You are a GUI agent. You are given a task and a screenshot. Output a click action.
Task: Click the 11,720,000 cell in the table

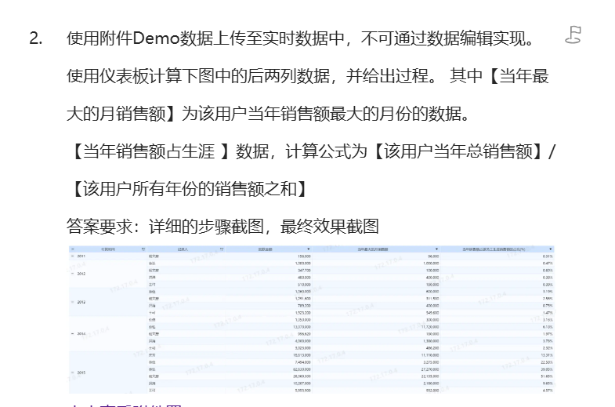tap(430, 327)
